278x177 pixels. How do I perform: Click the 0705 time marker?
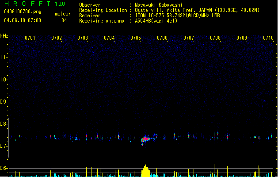136,38
